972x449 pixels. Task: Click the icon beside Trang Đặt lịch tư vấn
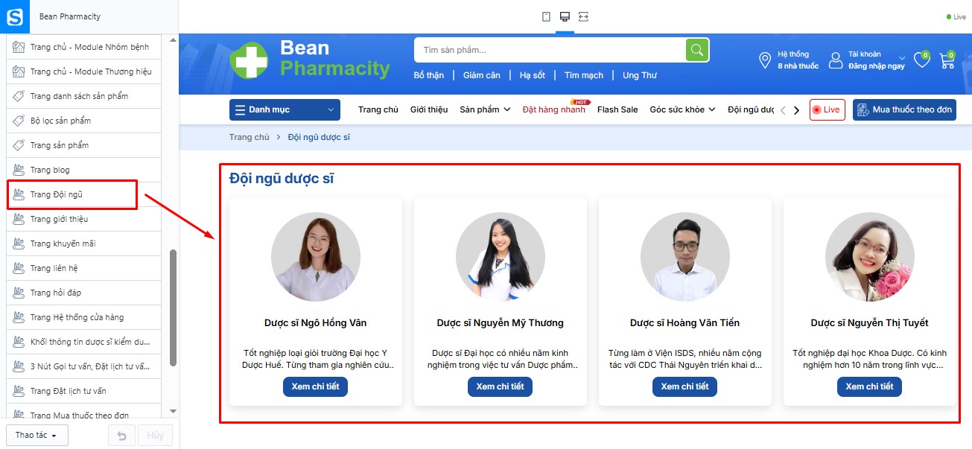19,391
